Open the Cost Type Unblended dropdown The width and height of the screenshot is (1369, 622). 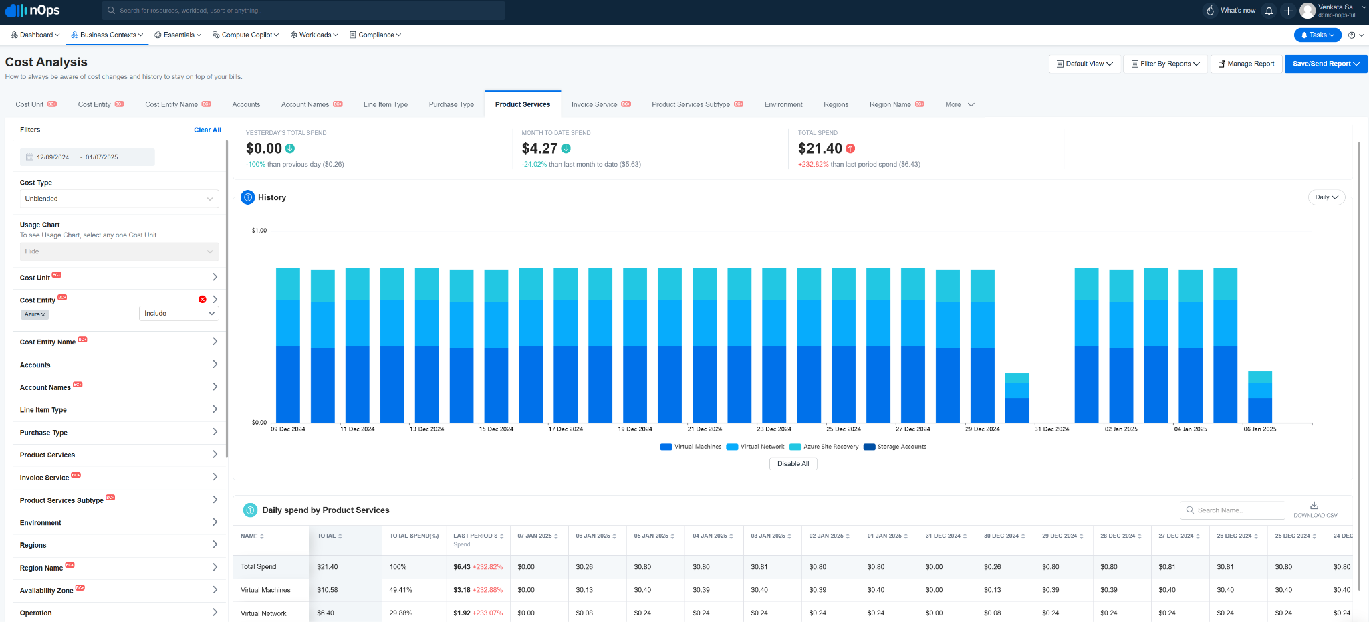119,199
